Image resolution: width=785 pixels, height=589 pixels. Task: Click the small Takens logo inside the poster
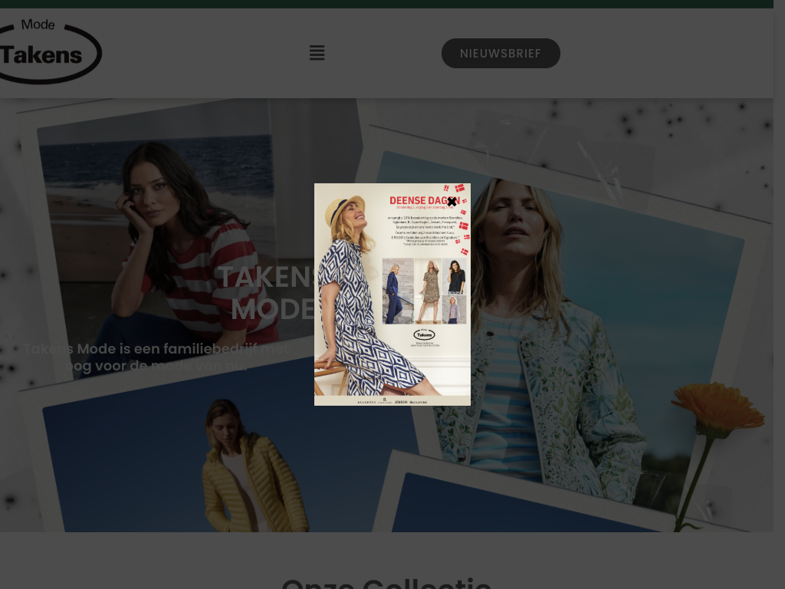[424, 334]
